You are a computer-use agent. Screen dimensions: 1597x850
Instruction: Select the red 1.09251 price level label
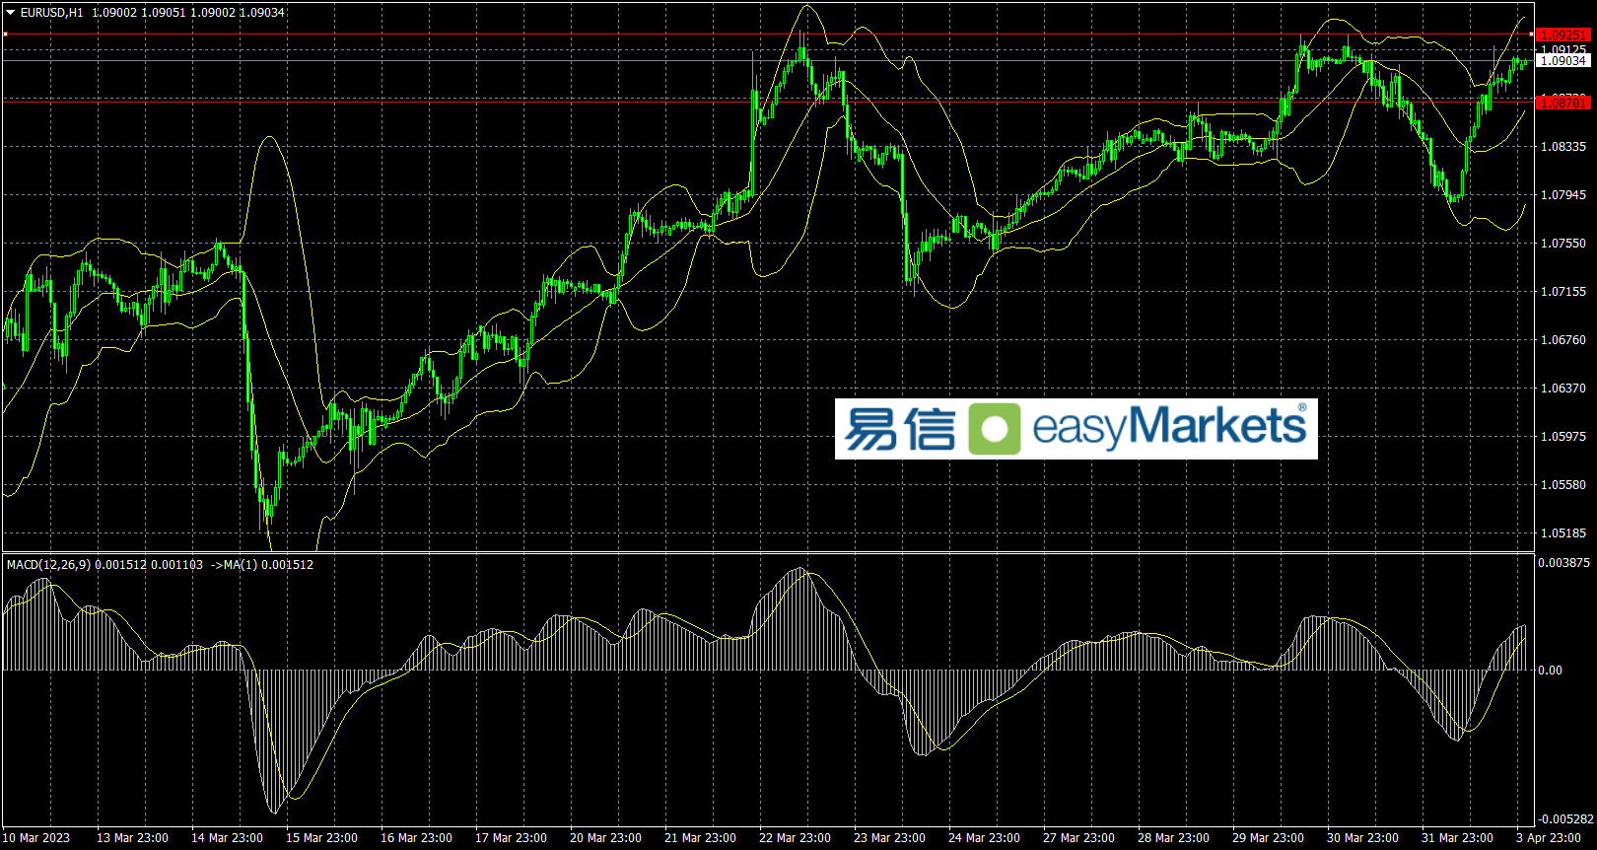(1563, 35)
